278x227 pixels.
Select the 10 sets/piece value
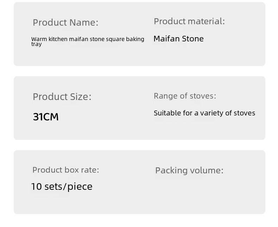click(62, 187)
